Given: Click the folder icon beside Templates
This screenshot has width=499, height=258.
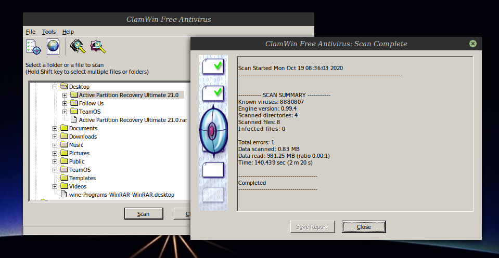Looking at the screenshot, I should [x=65, y=178].
